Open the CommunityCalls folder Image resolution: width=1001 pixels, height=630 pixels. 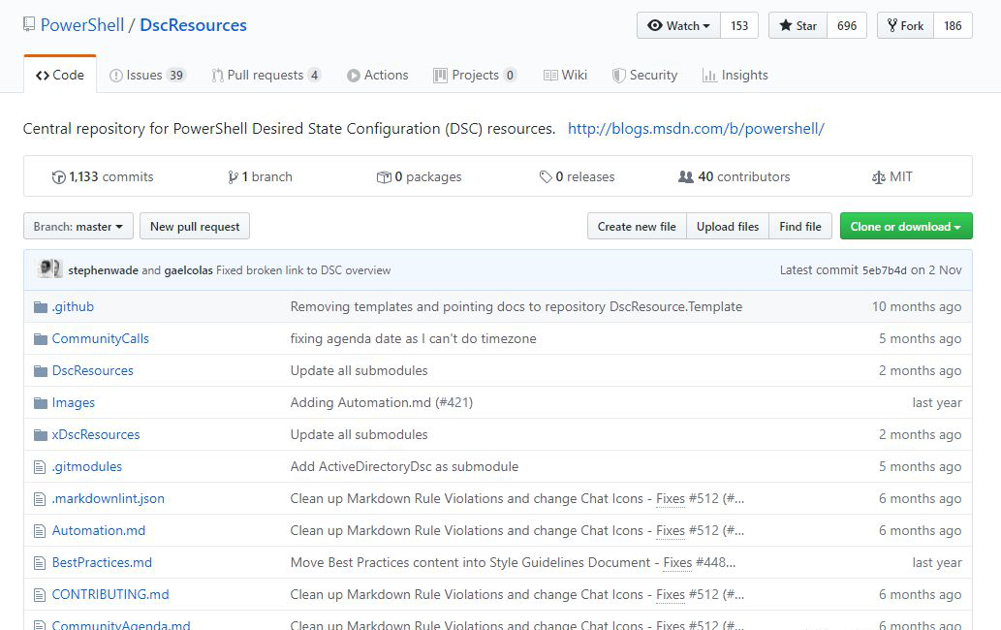click(x=100, y=339)
